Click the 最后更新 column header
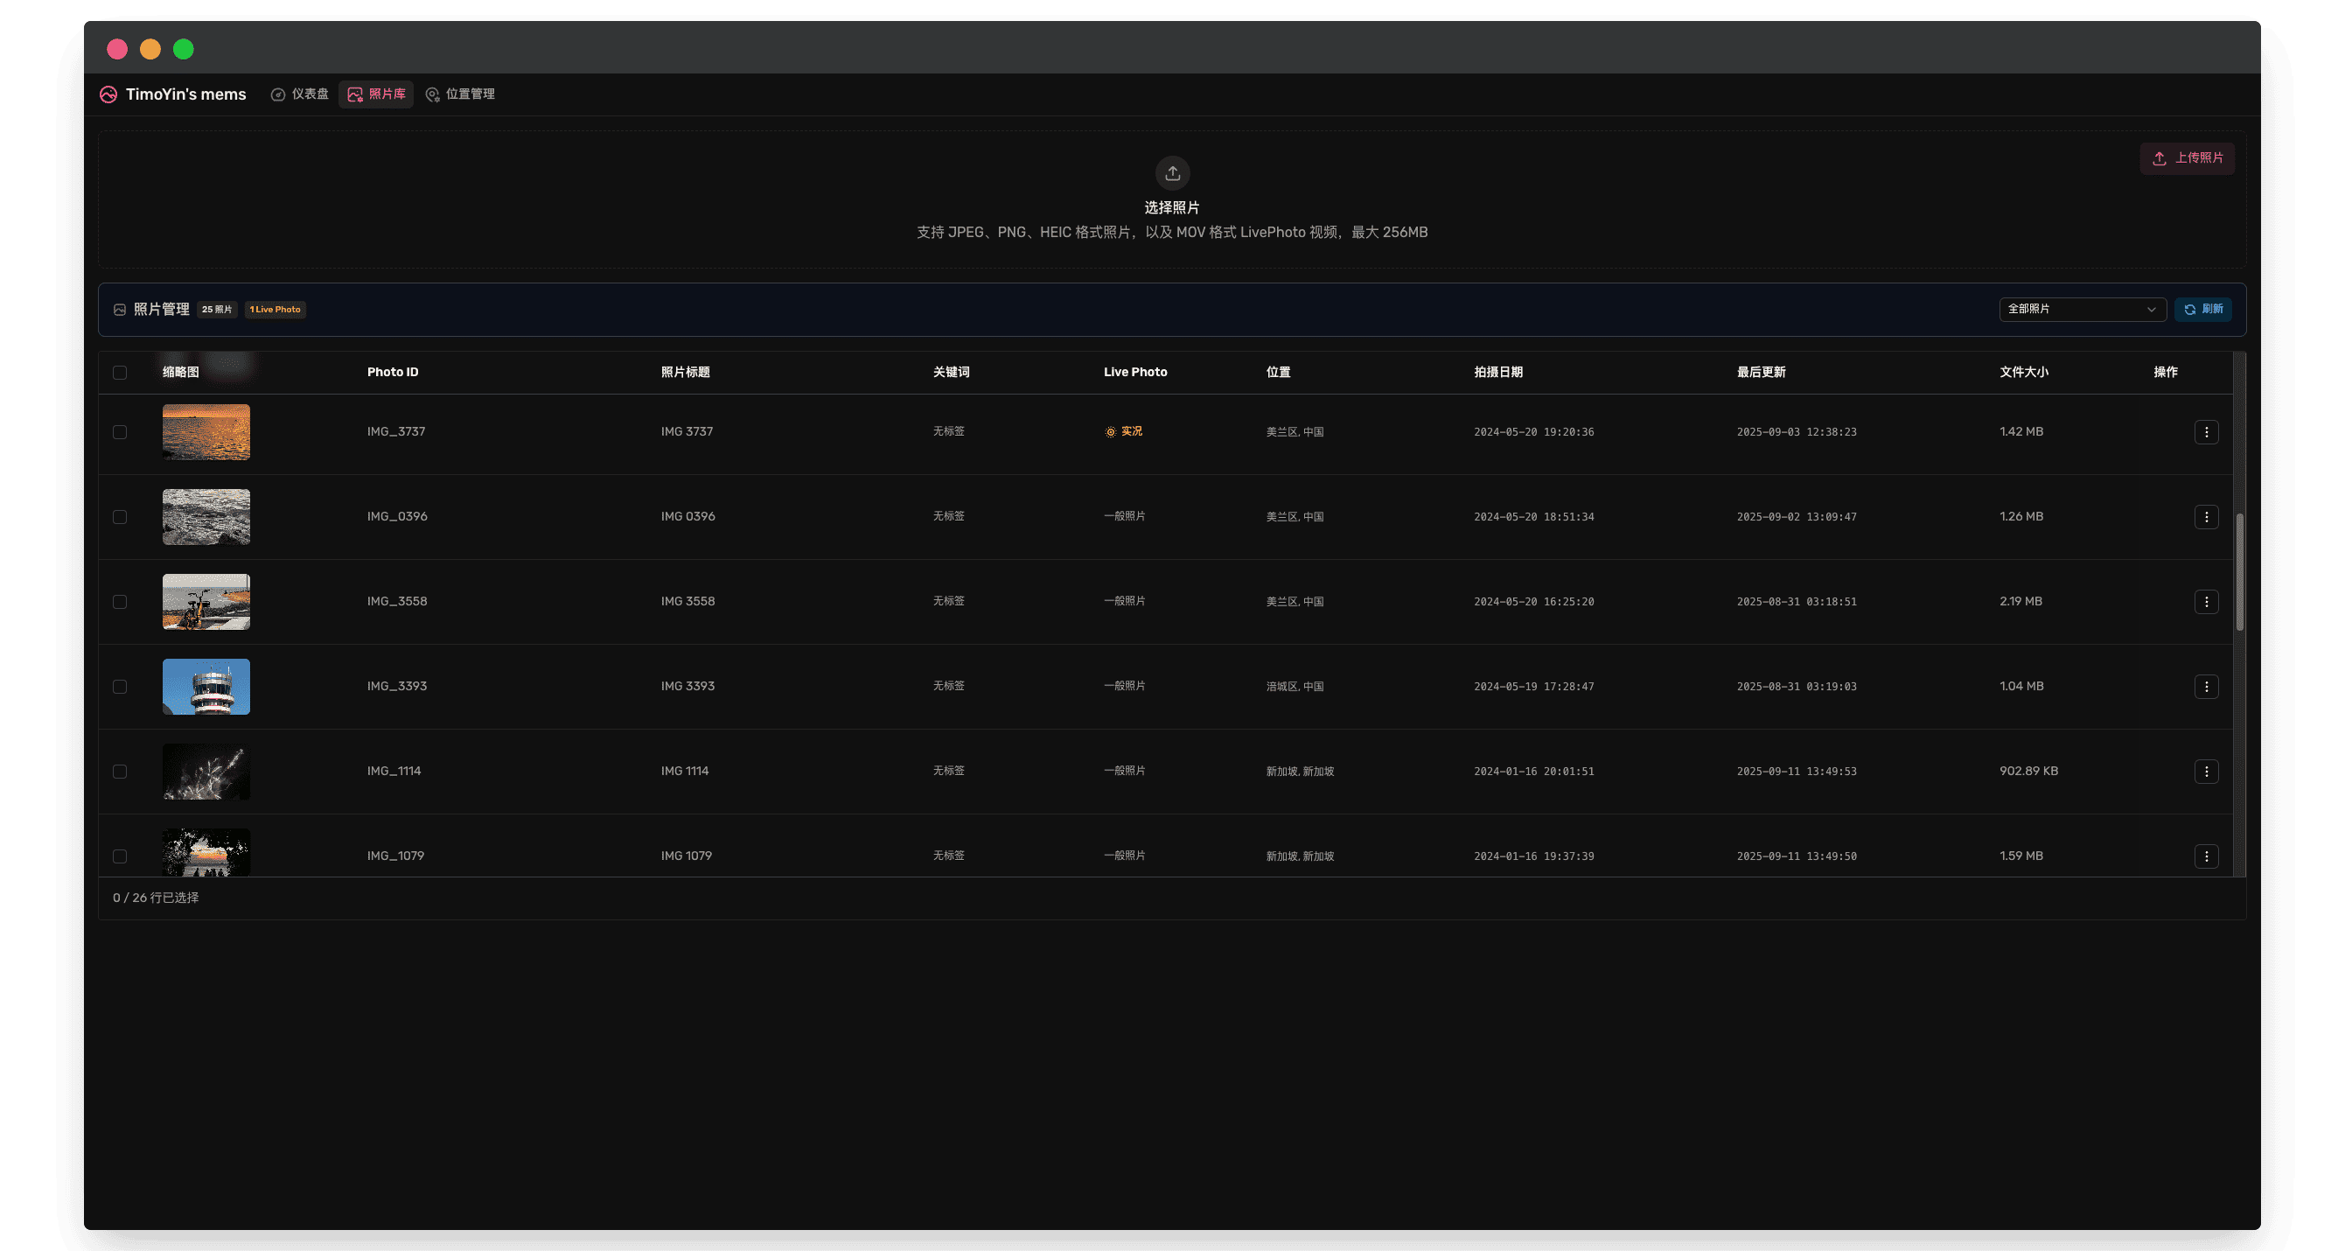This screenshot has width=2345, height=1251. click(1761, 373)
